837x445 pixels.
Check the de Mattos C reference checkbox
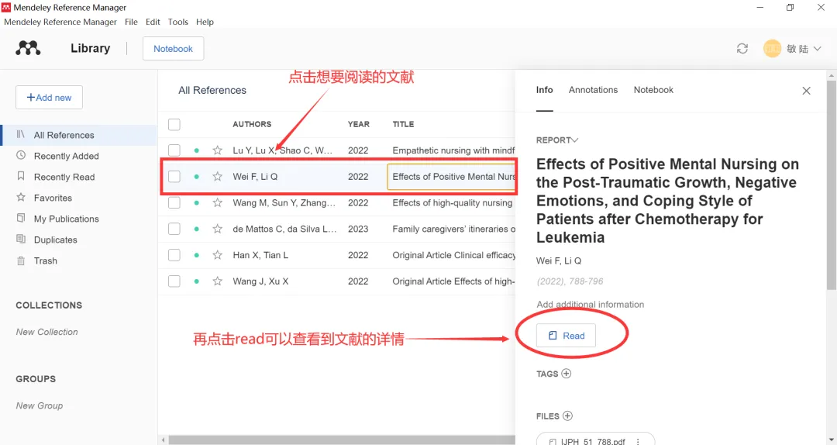click(x=174, y=229)
